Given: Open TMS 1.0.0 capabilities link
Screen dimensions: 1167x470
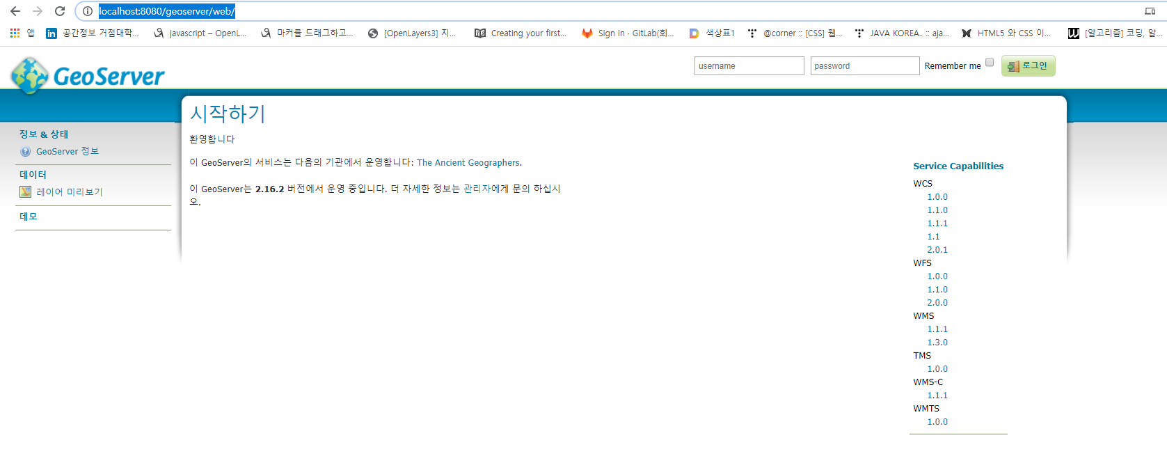Looking at the screenshot, I should click(x=937, y=369).
